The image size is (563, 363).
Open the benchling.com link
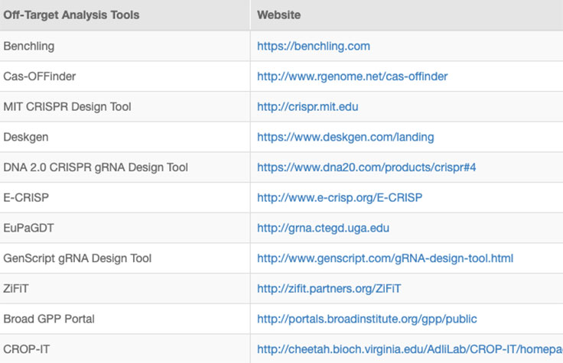click(313, 46)
